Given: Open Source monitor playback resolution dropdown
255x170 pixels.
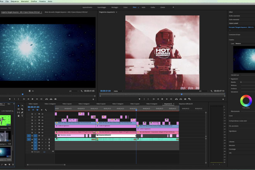Looking at the screenshot, I should pyautogui.click(x=74, y=91).
